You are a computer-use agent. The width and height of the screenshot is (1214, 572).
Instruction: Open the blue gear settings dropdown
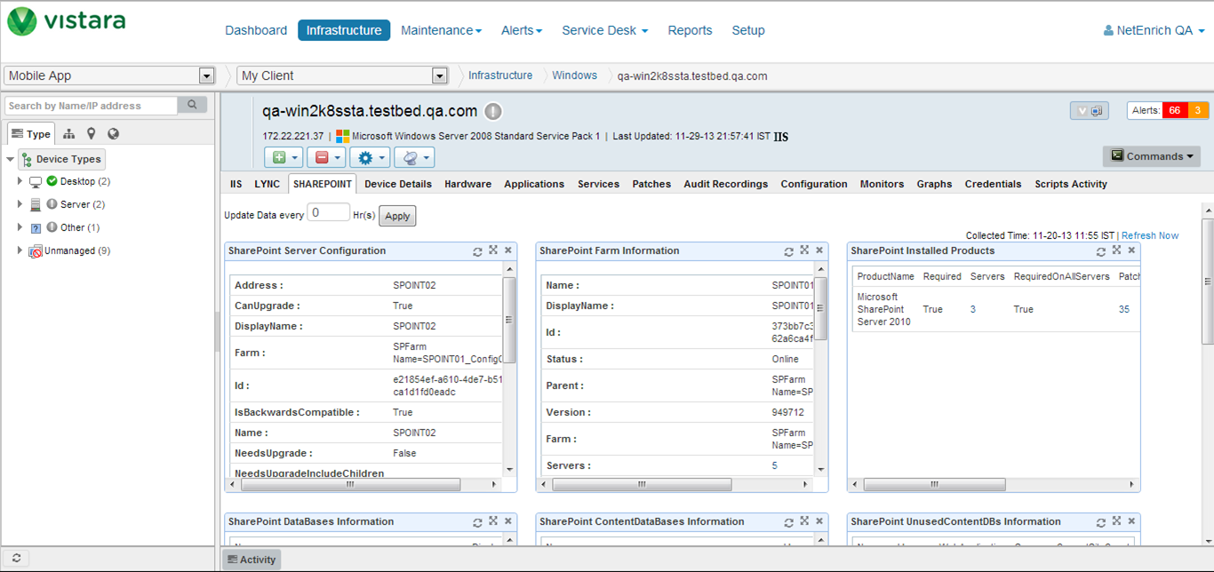click(x=370, y=157)
